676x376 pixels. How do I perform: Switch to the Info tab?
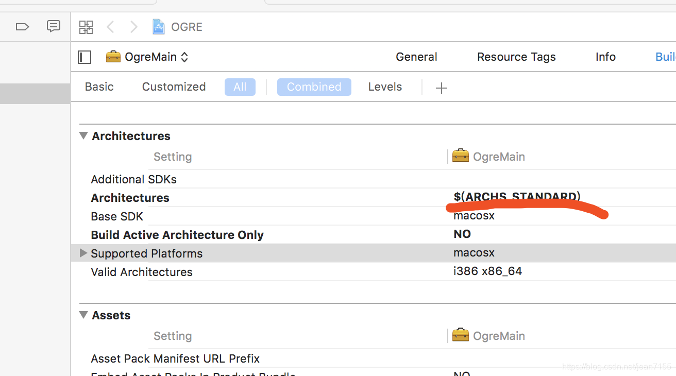605,57
